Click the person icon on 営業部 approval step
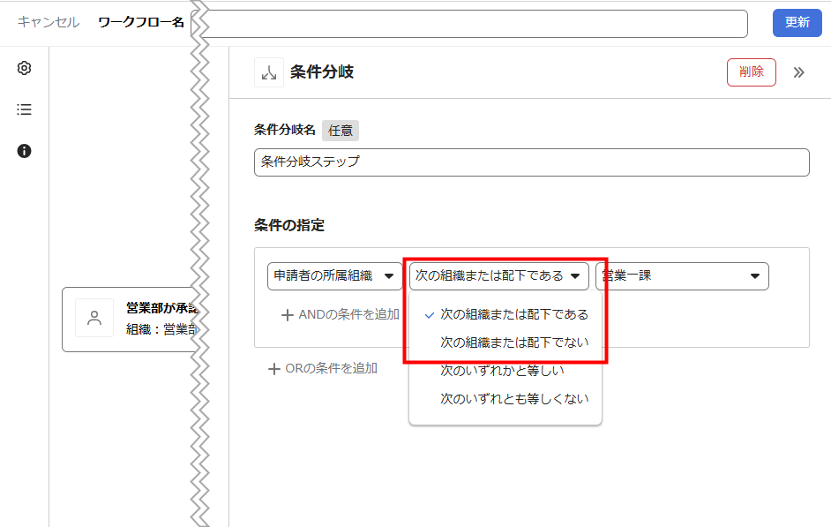The height and width of the screenshot is (527, 831). click(94, 318)
